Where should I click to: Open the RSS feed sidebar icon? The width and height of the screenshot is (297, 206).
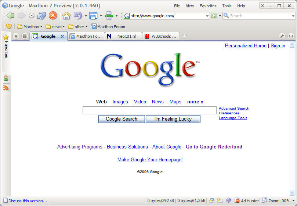(x=6, y=88)
